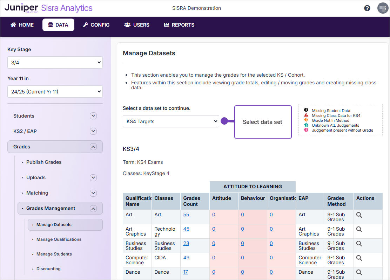Open the Key Stage dropdown
This screenshot has width=390, height=280.
(55, 62)
